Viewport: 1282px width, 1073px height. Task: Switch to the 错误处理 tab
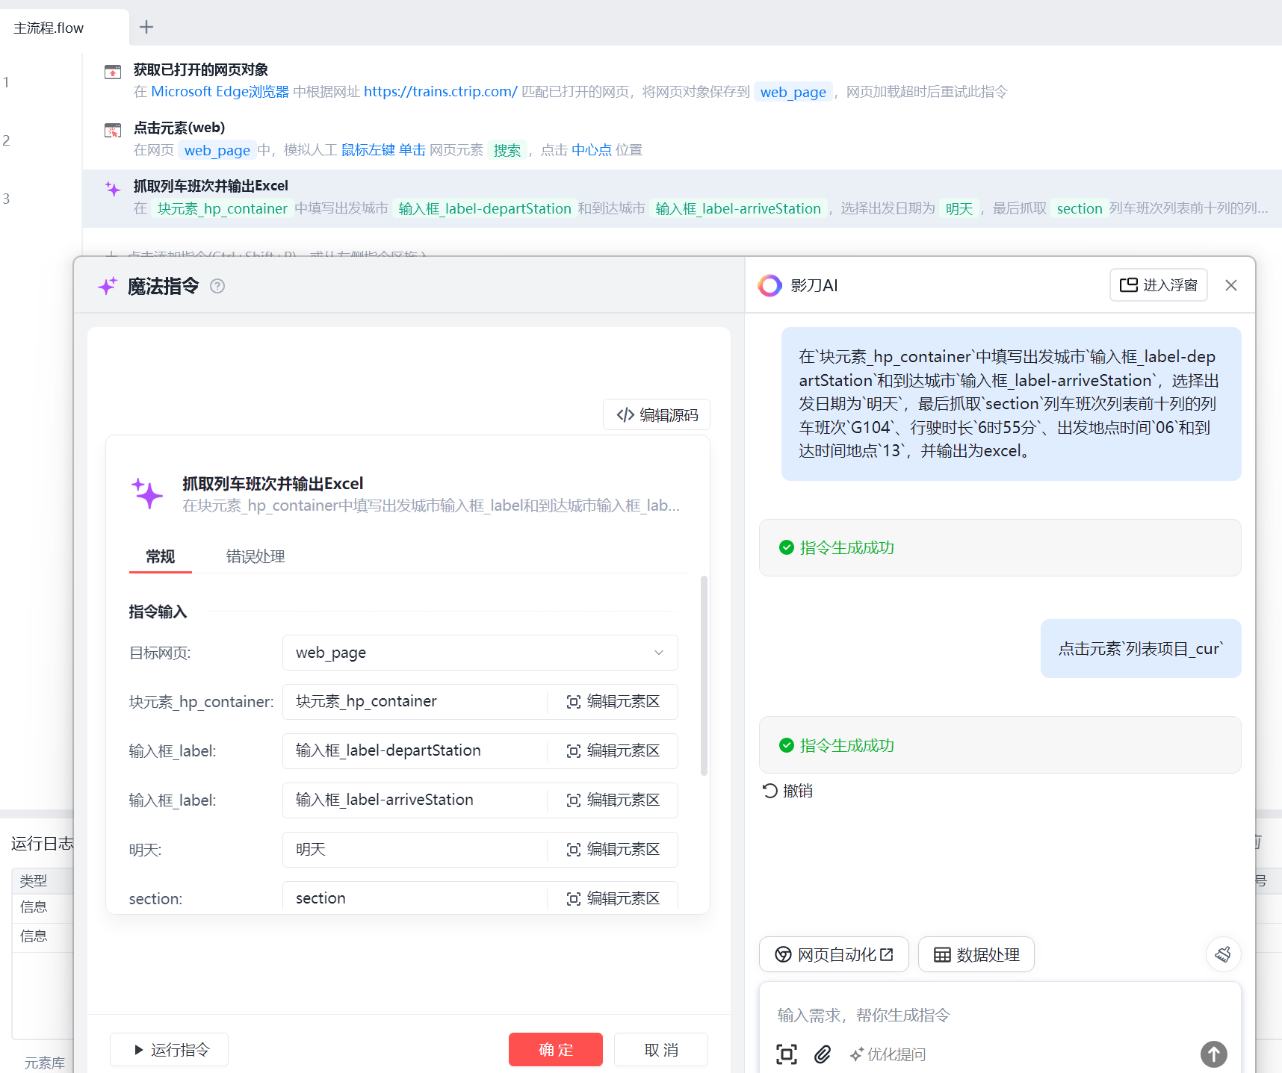pyautogui.click(x=256, y=556)
